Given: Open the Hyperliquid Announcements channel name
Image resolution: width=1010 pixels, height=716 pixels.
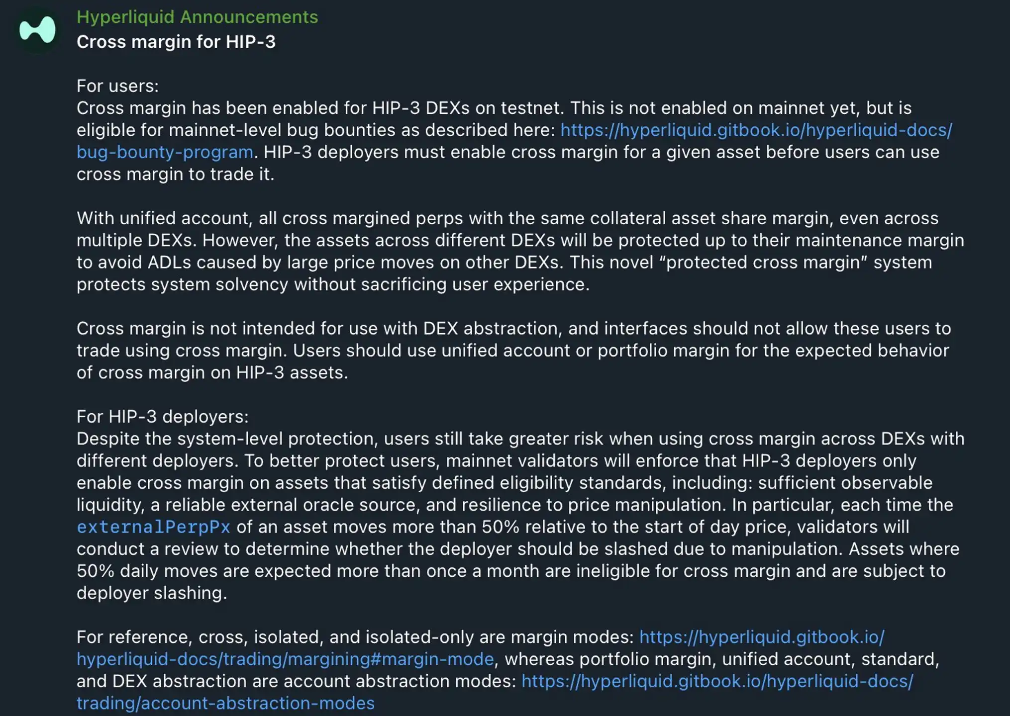Looking at the screenshot, I should pyautogui.click(x=197, y=17).
